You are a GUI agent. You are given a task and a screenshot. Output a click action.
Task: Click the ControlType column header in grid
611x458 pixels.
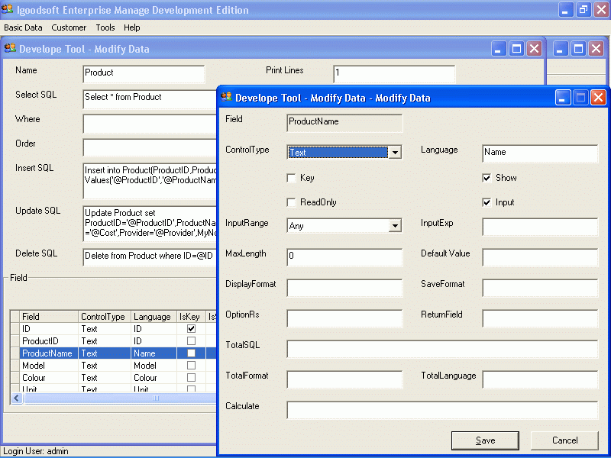click(x=105, y=317)
